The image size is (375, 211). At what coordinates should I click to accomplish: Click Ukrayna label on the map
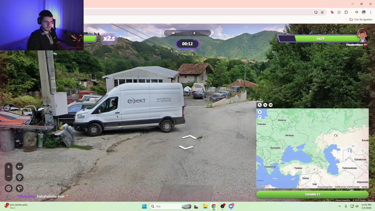click(x=289, y=135)
